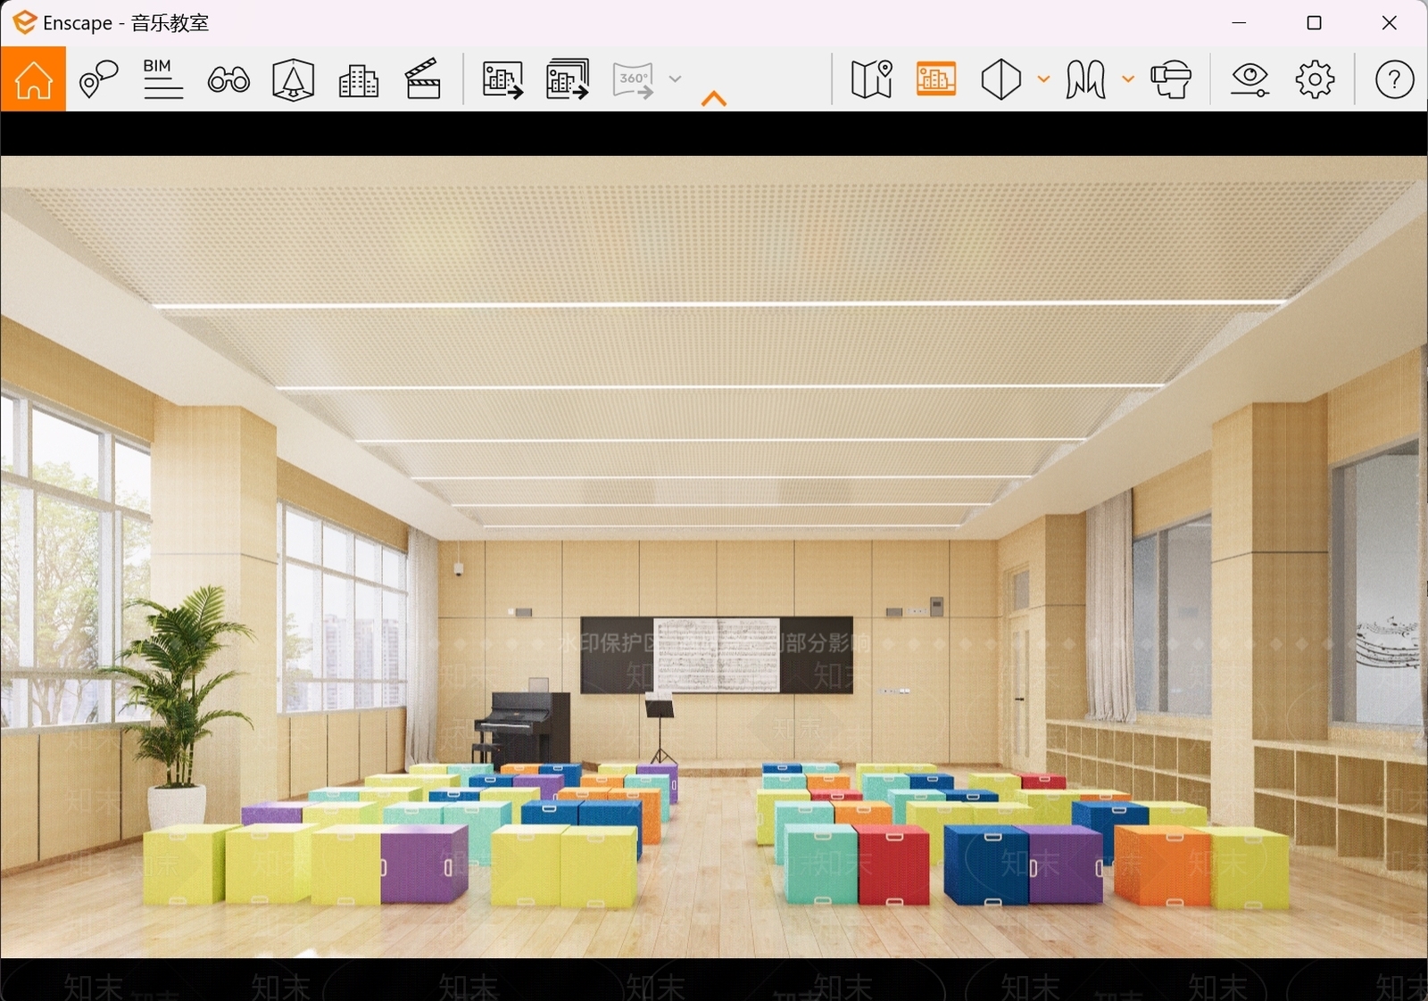Open Manage Views location pins icon
This screenshot has height=1001, width=1428.
98,79
